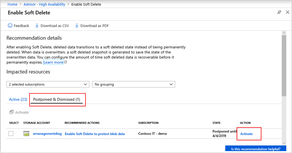Expand the No grouping dropdown

click(x=133, y=84)
